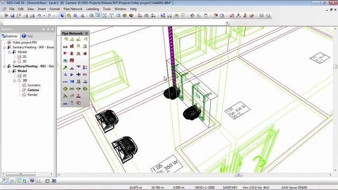Open the Undo history dropdown arrow
Screen dimensions: 338x190
click(x=44, y=15)
